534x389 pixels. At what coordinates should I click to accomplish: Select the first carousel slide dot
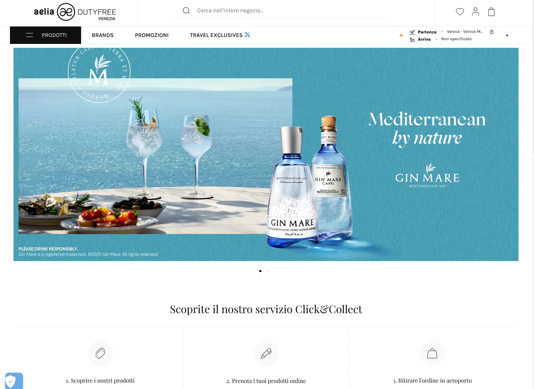(260, 271)
